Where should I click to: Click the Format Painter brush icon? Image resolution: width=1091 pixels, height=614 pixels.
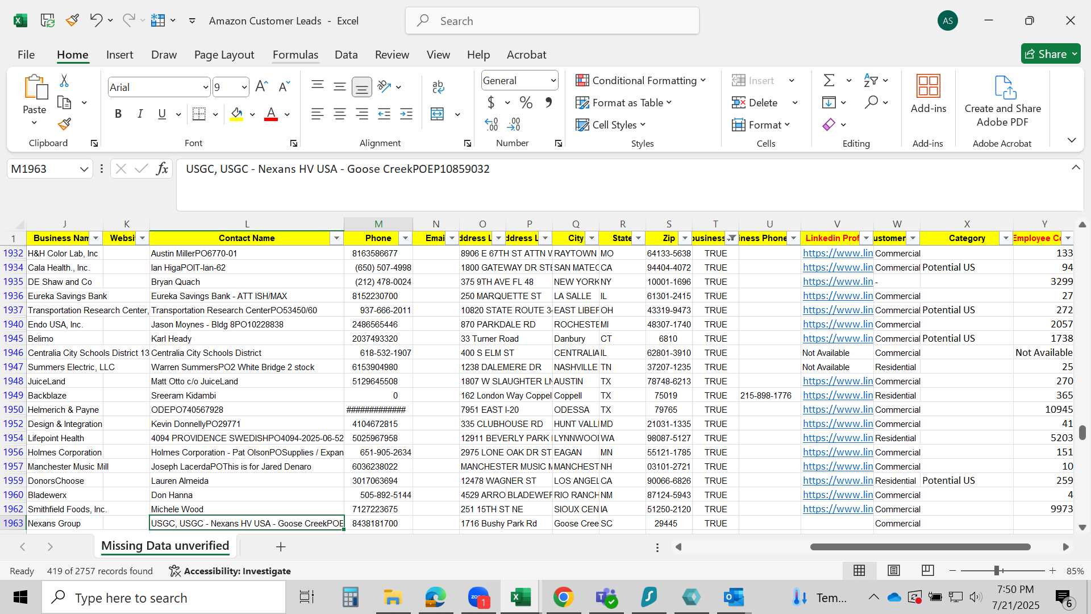64,123
